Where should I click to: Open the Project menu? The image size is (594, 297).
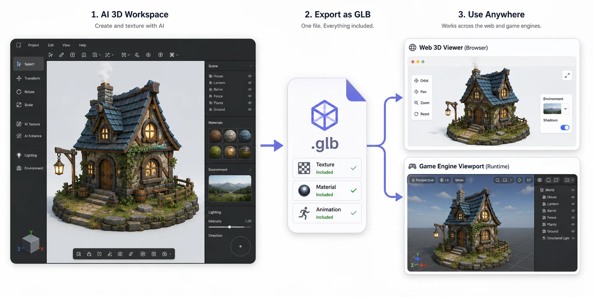pos(33,45)
